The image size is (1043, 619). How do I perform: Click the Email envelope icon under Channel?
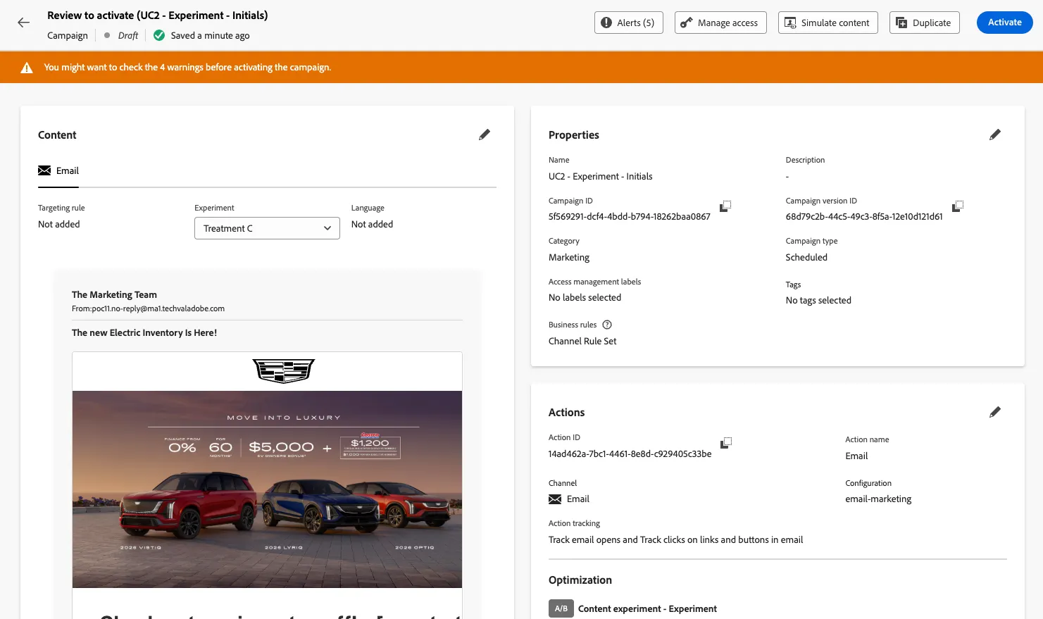click(x=555, y=499)
